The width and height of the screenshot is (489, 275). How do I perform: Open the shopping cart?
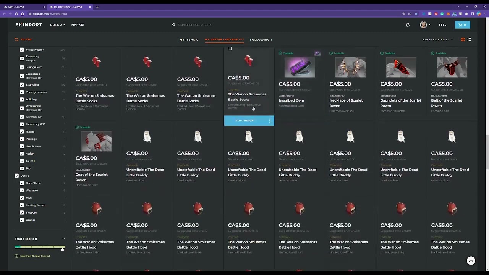click(x=462, y=25)
